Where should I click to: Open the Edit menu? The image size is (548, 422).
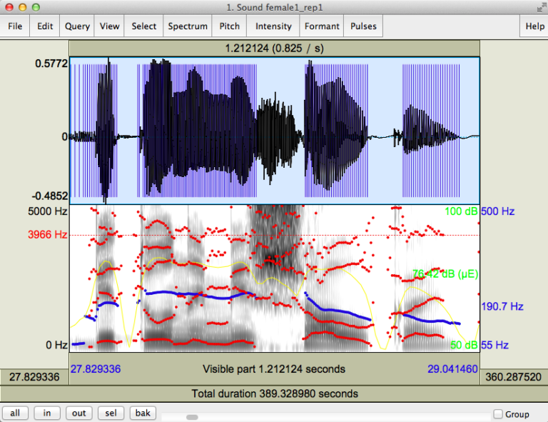tap(45, 26)
